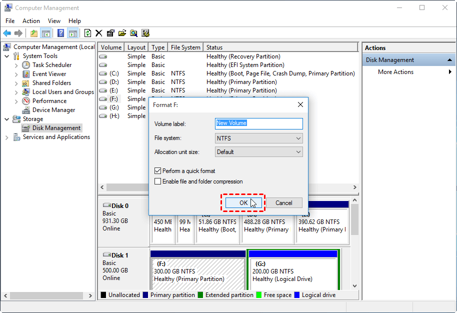Screen dimensions: 457x313
Task: Click the Computer Management (Local) root icon
Action: coord(7,47)
